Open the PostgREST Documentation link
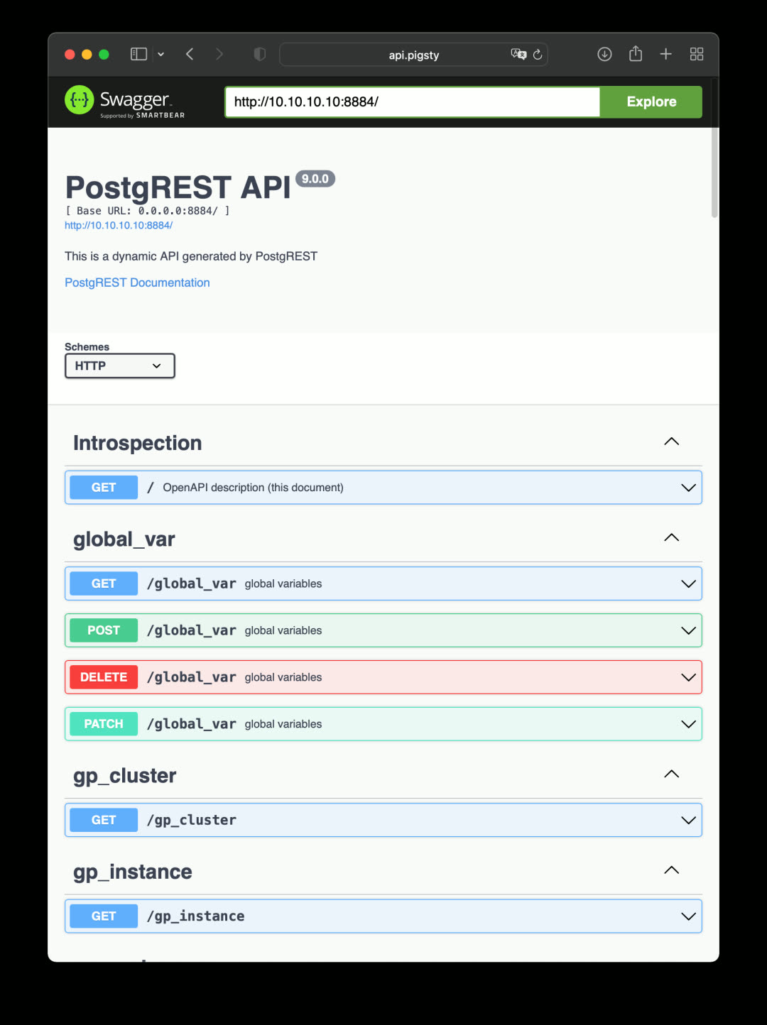Viewport: 767px width, 1025px height. (137, 283)
